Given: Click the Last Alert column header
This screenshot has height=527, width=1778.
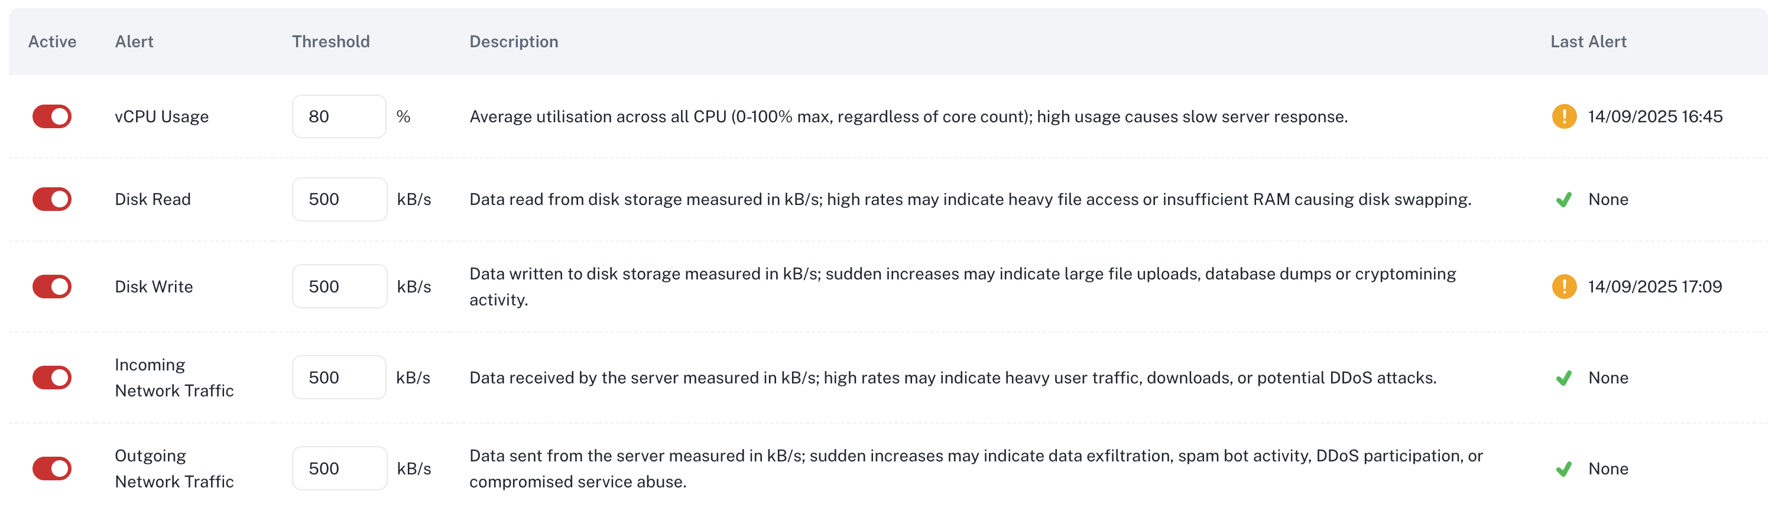Looking at the screenshot, I should point(1588,41).
